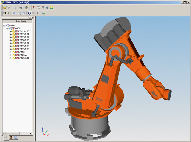This screenshot has width=191, height=142.
Task: Expand the KR125.kol.b node
Action: 10,58
